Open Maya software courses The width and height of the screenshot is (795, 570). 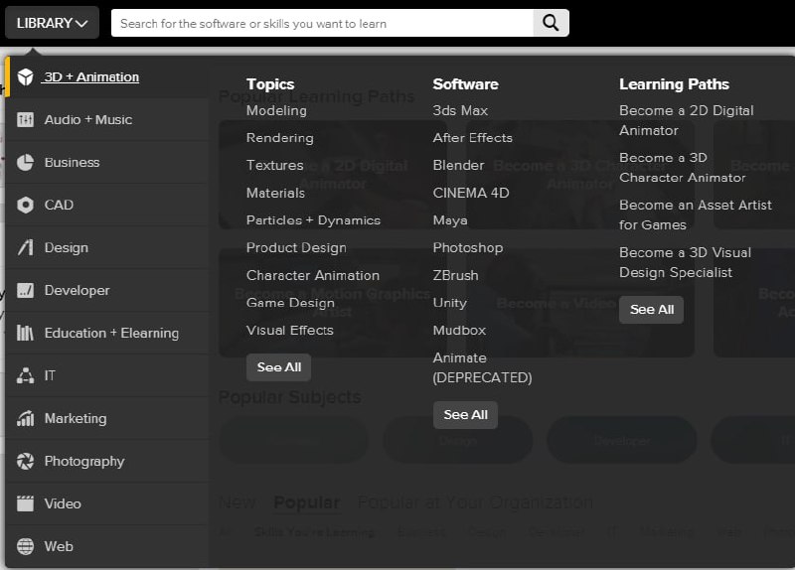tap(450, 220)
